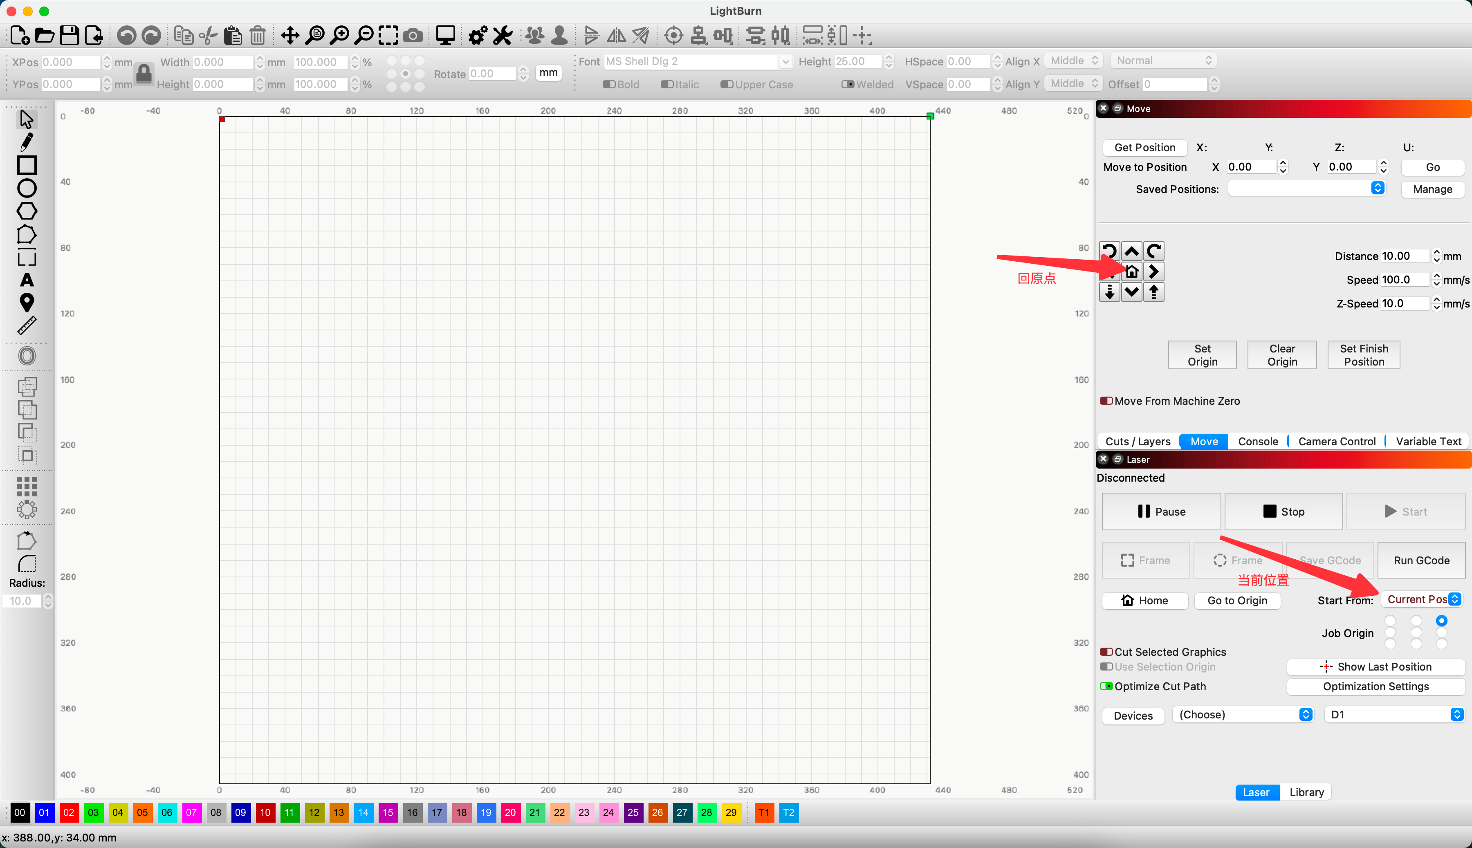Open the Measure ruler tool
1472x848 pixels.
(26, 326)
